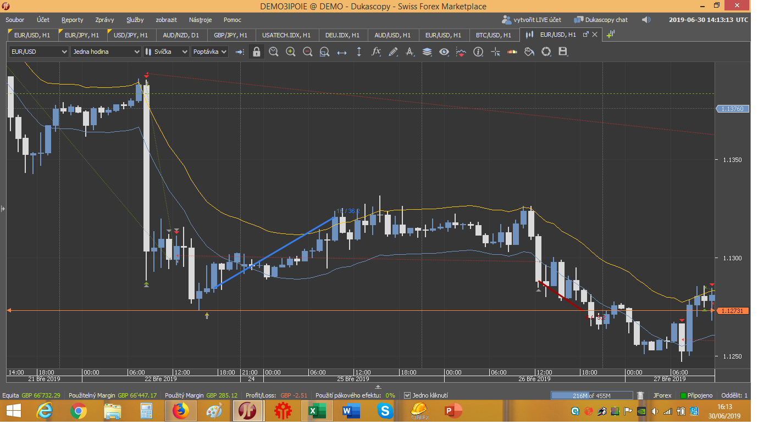
Task: Save chart with the floppy disk icon
Action: [x=563, y=52]
